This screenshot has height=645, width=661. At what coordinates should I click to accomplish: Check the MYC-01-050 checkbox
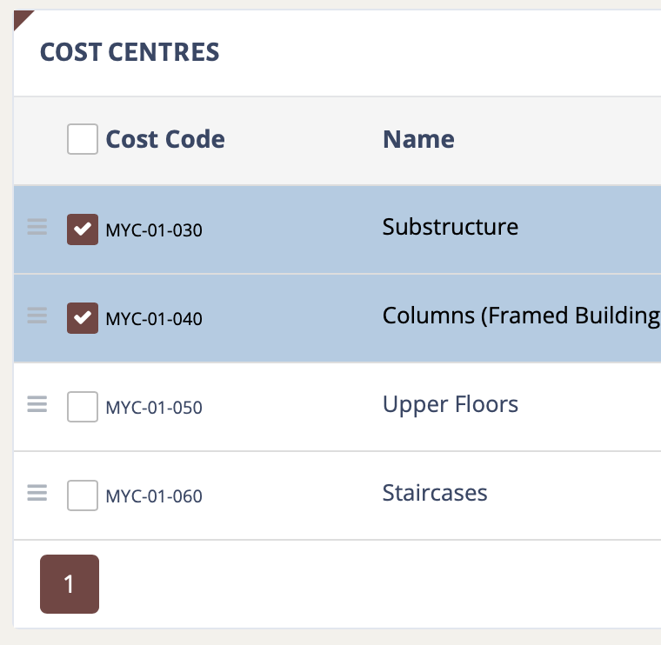(83, 407)
